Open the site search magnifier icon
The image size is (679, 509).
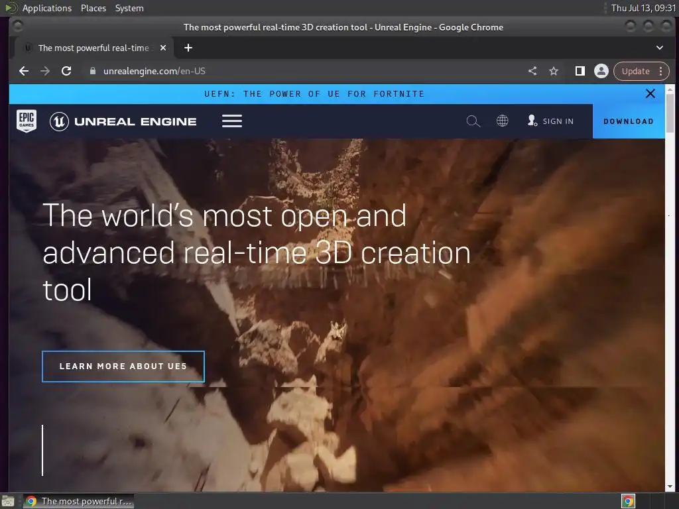473,121
